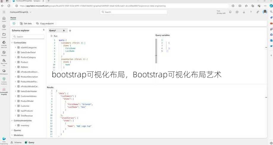
Task: Switch to Query view at bottom
Action: 30,142
